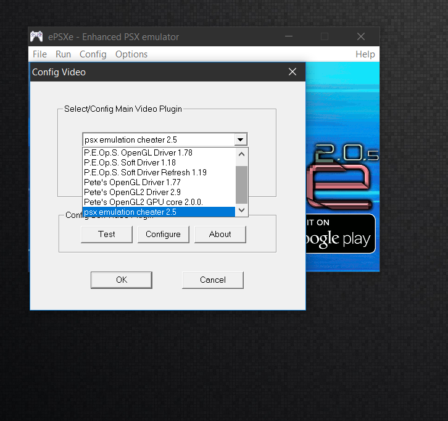This screenshot has width=448, height=421.
Task: Click the plugin list scroll down arrow
Action: [241, 210]
